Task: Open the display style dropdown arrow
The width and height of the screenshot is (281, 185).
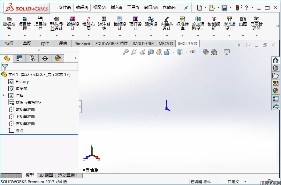Action: click(186, 52)
